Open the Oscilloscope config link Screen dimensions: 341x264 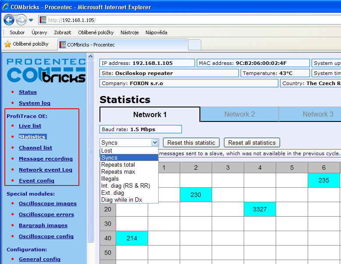tap(46, 236)
